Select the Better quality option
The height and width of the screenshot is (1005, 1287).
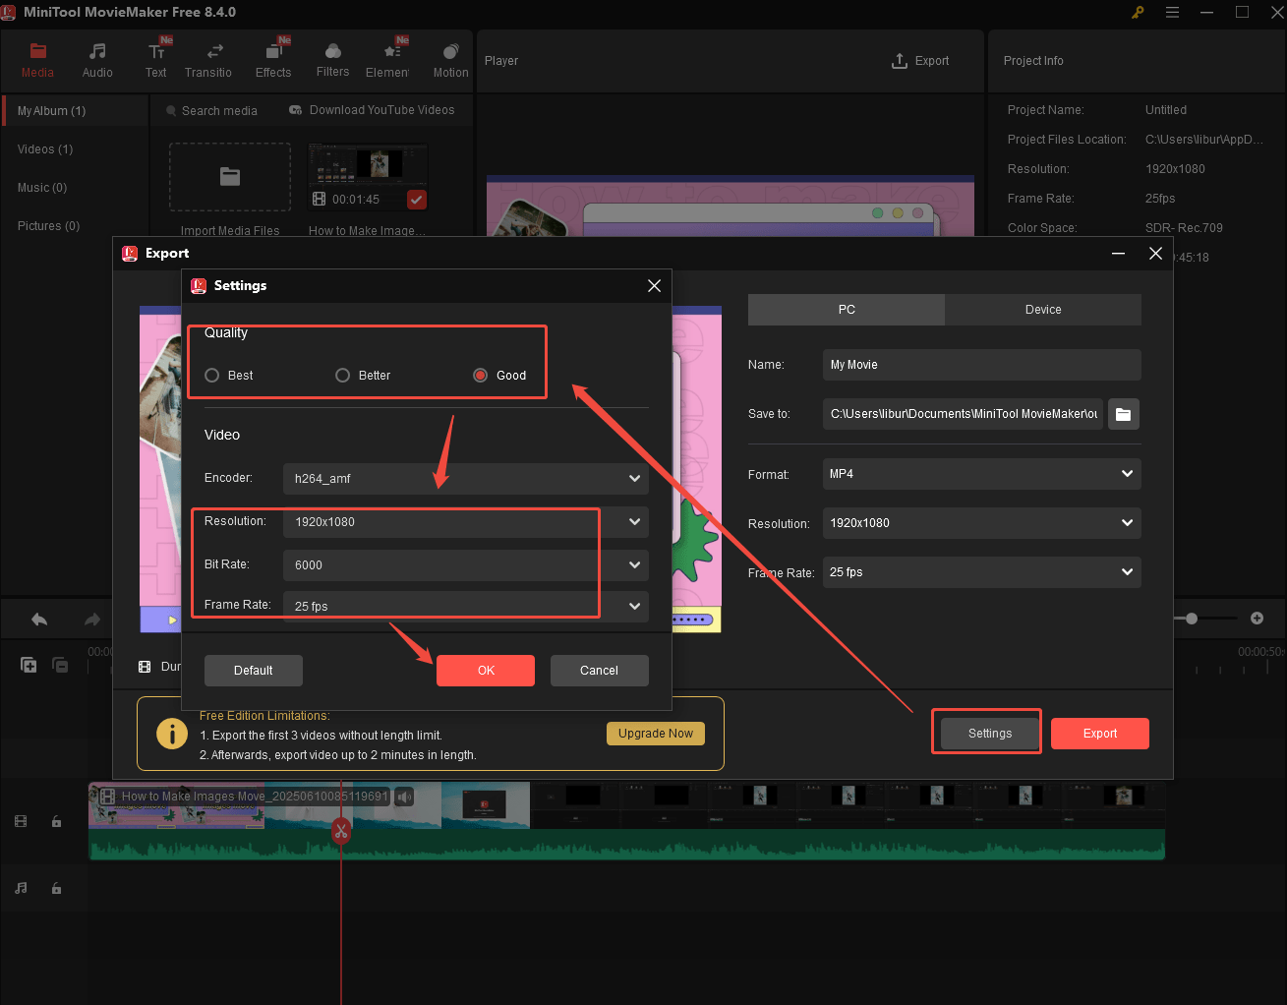(342, 375)
